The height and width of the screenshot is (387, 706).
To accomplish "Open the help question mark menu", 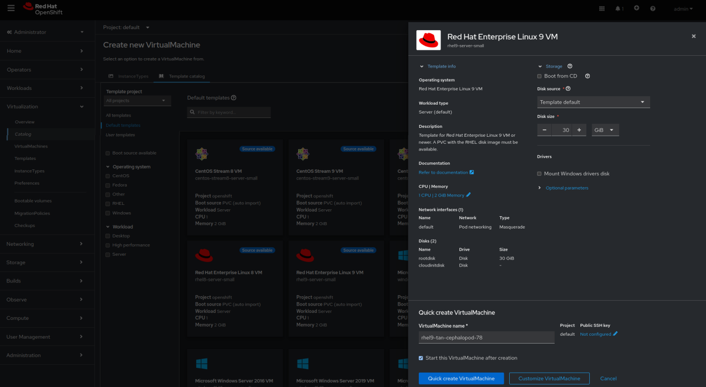I will (x=653, y=8).
